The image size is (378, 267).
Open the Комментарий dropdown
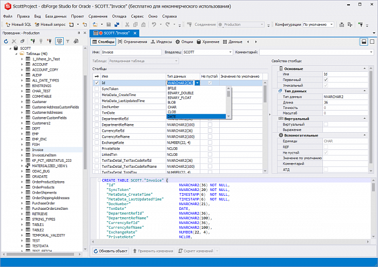371,52
